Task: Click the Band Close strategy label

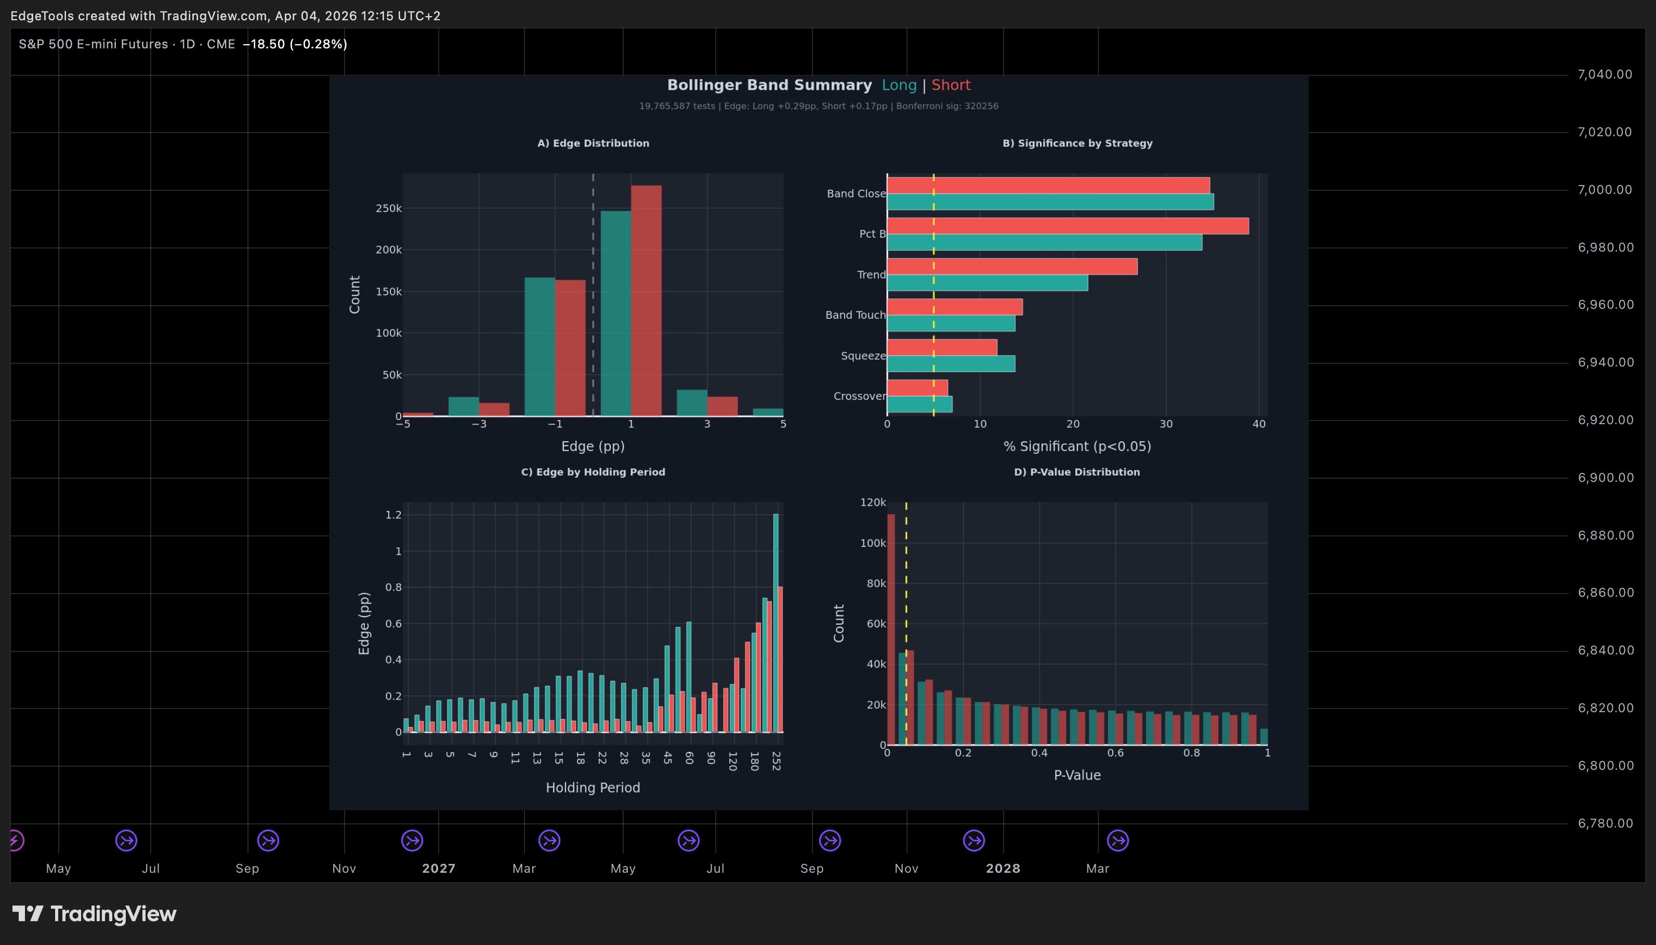Action: 856,193
